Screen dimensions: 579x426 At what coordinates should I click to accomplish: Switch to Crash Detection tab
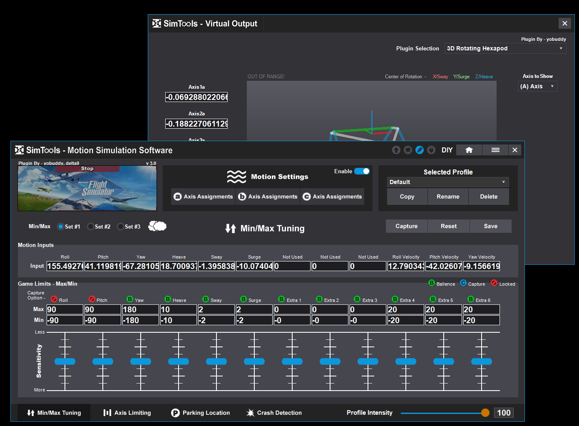coord(274,413)
